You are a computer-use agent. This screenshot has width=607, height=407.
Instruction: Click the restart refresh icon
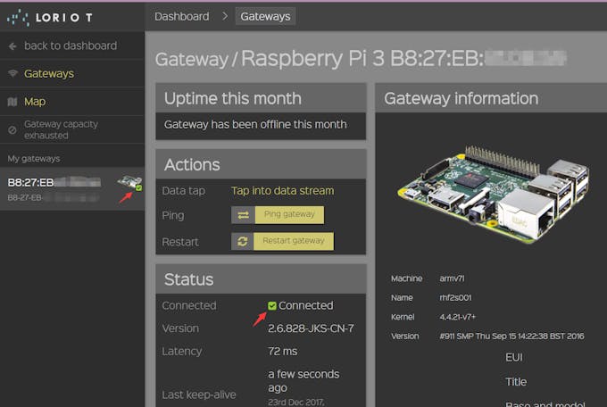242,241
